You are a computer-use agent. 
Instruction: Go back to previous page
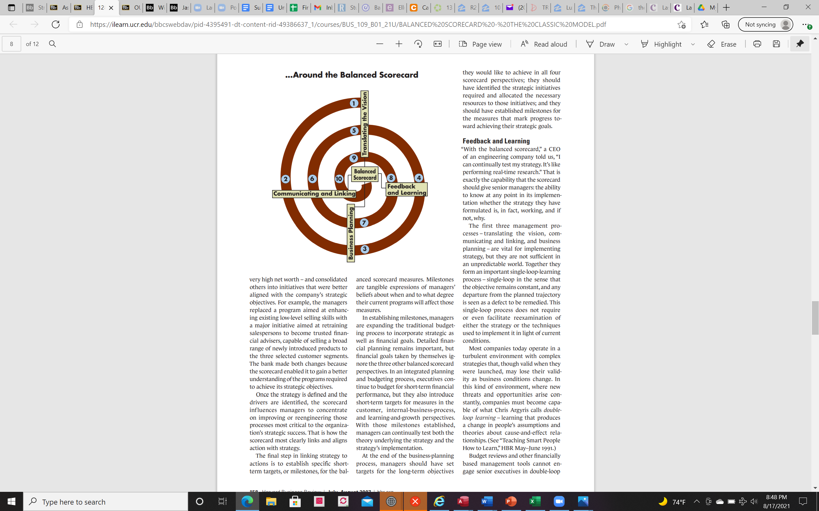(x=13, y=24)
